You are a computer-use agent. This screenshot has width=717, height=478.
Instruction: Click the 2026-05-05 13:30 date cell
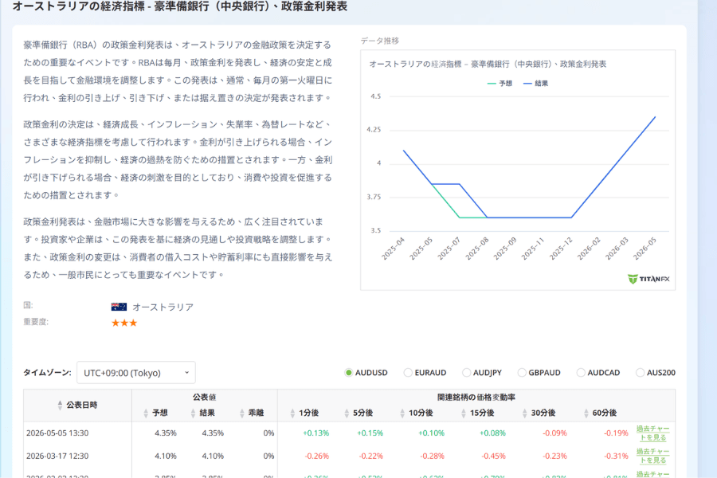tap(57, 433)
